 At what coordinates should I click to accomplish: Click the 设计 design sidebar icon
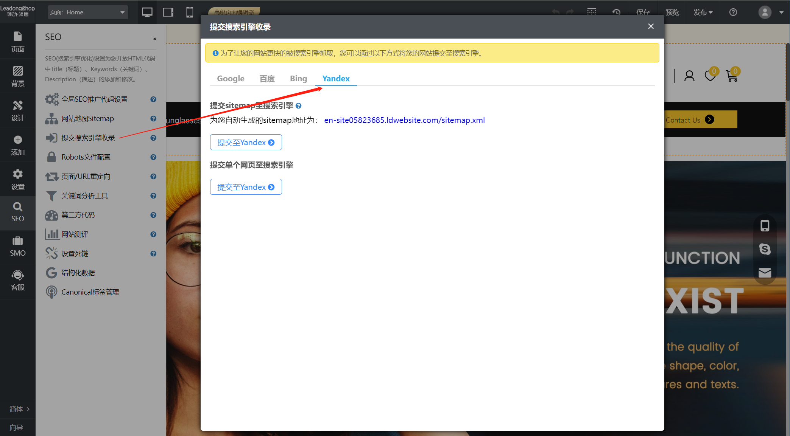[17, 110]
